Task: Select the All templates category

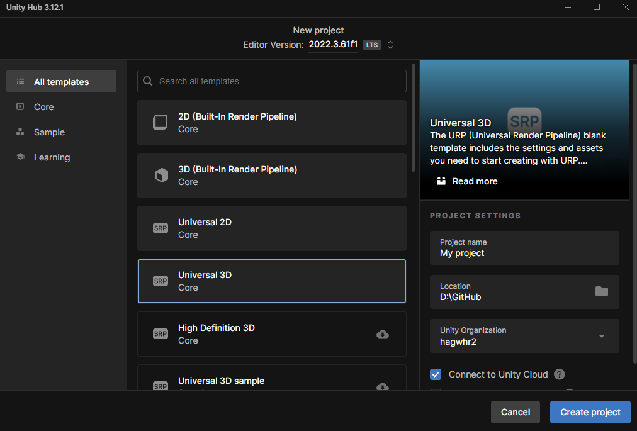Action: 61,81
